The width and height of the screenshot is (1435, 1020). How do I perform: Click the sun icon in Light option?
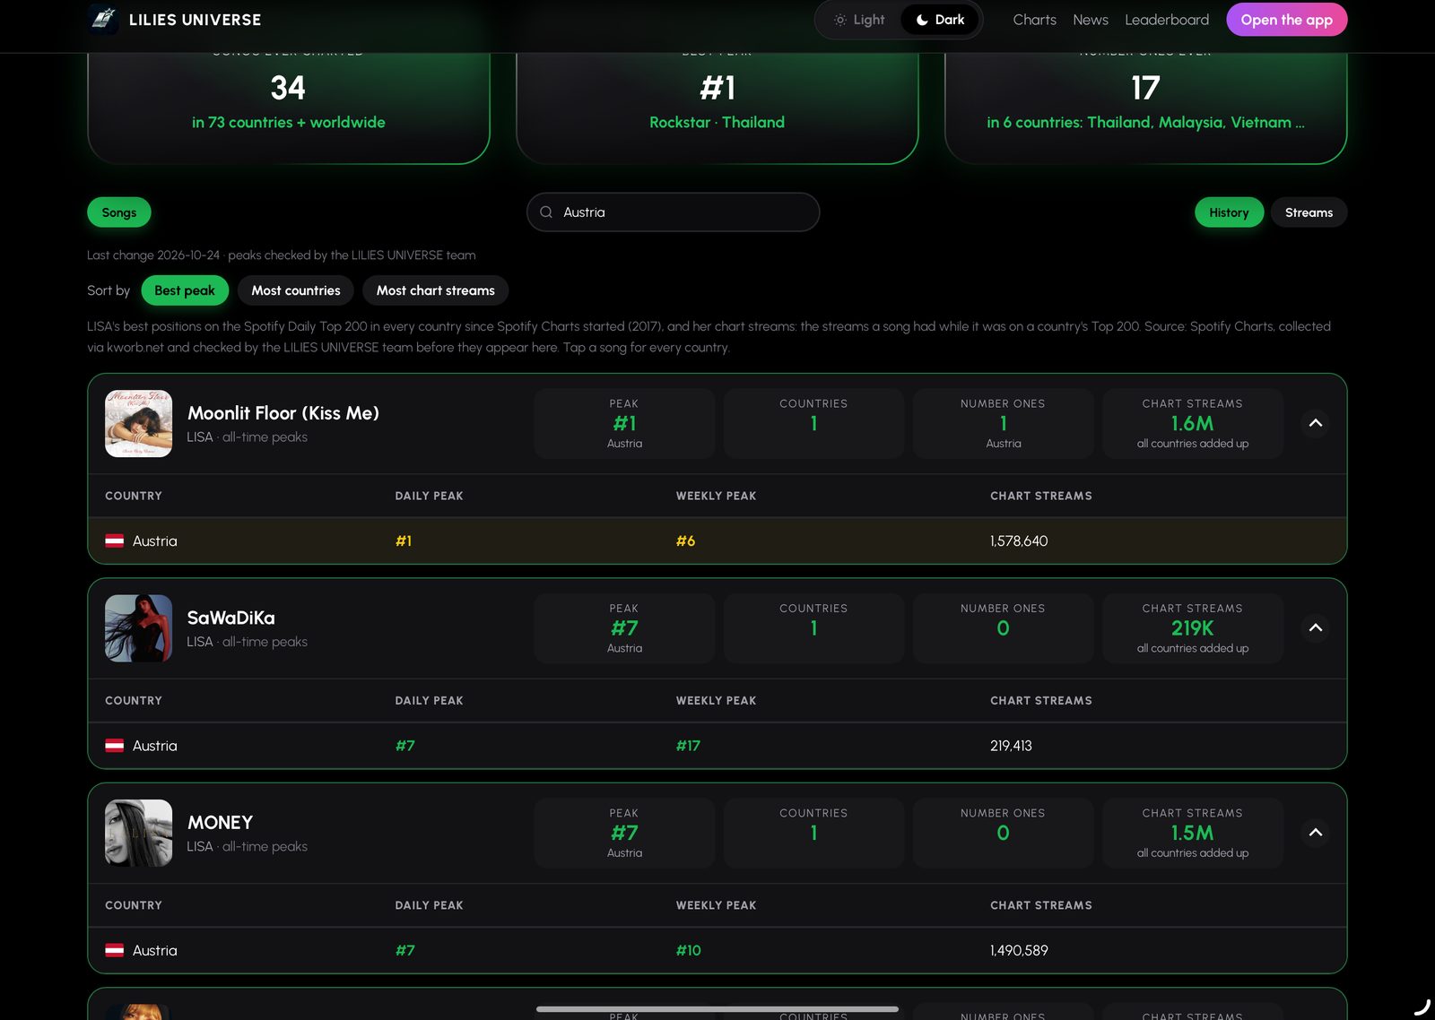(x=839, y=20)
